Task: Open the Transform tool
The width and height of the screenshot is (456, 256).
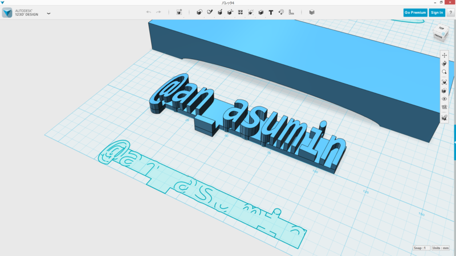Action: 179,12
